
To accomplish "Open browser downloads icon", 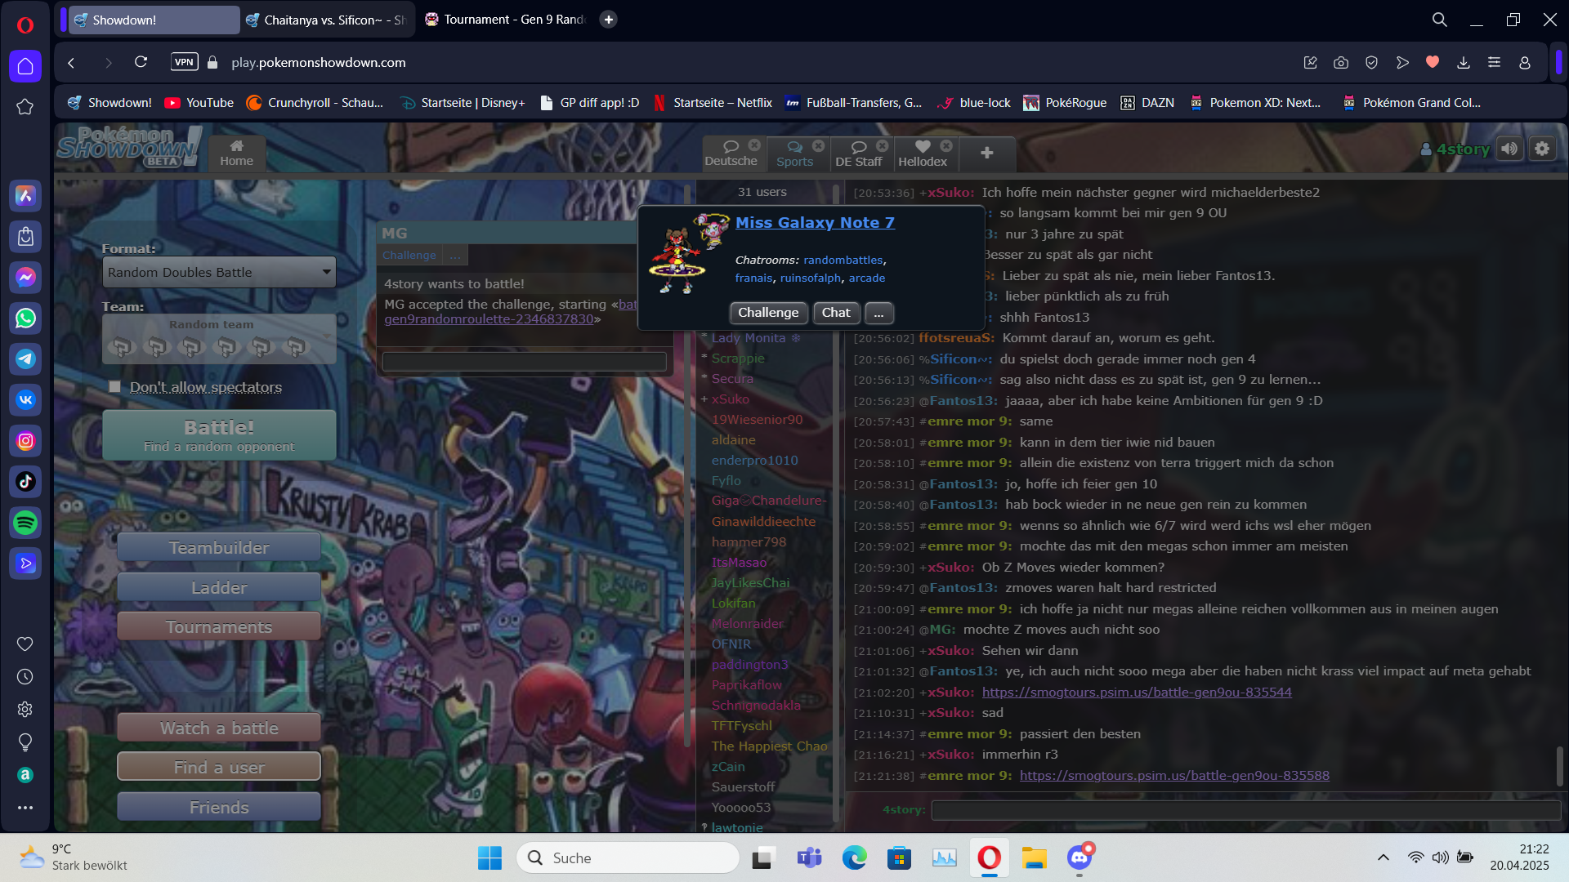I will pyautogui.click(x=1464, y=62).
